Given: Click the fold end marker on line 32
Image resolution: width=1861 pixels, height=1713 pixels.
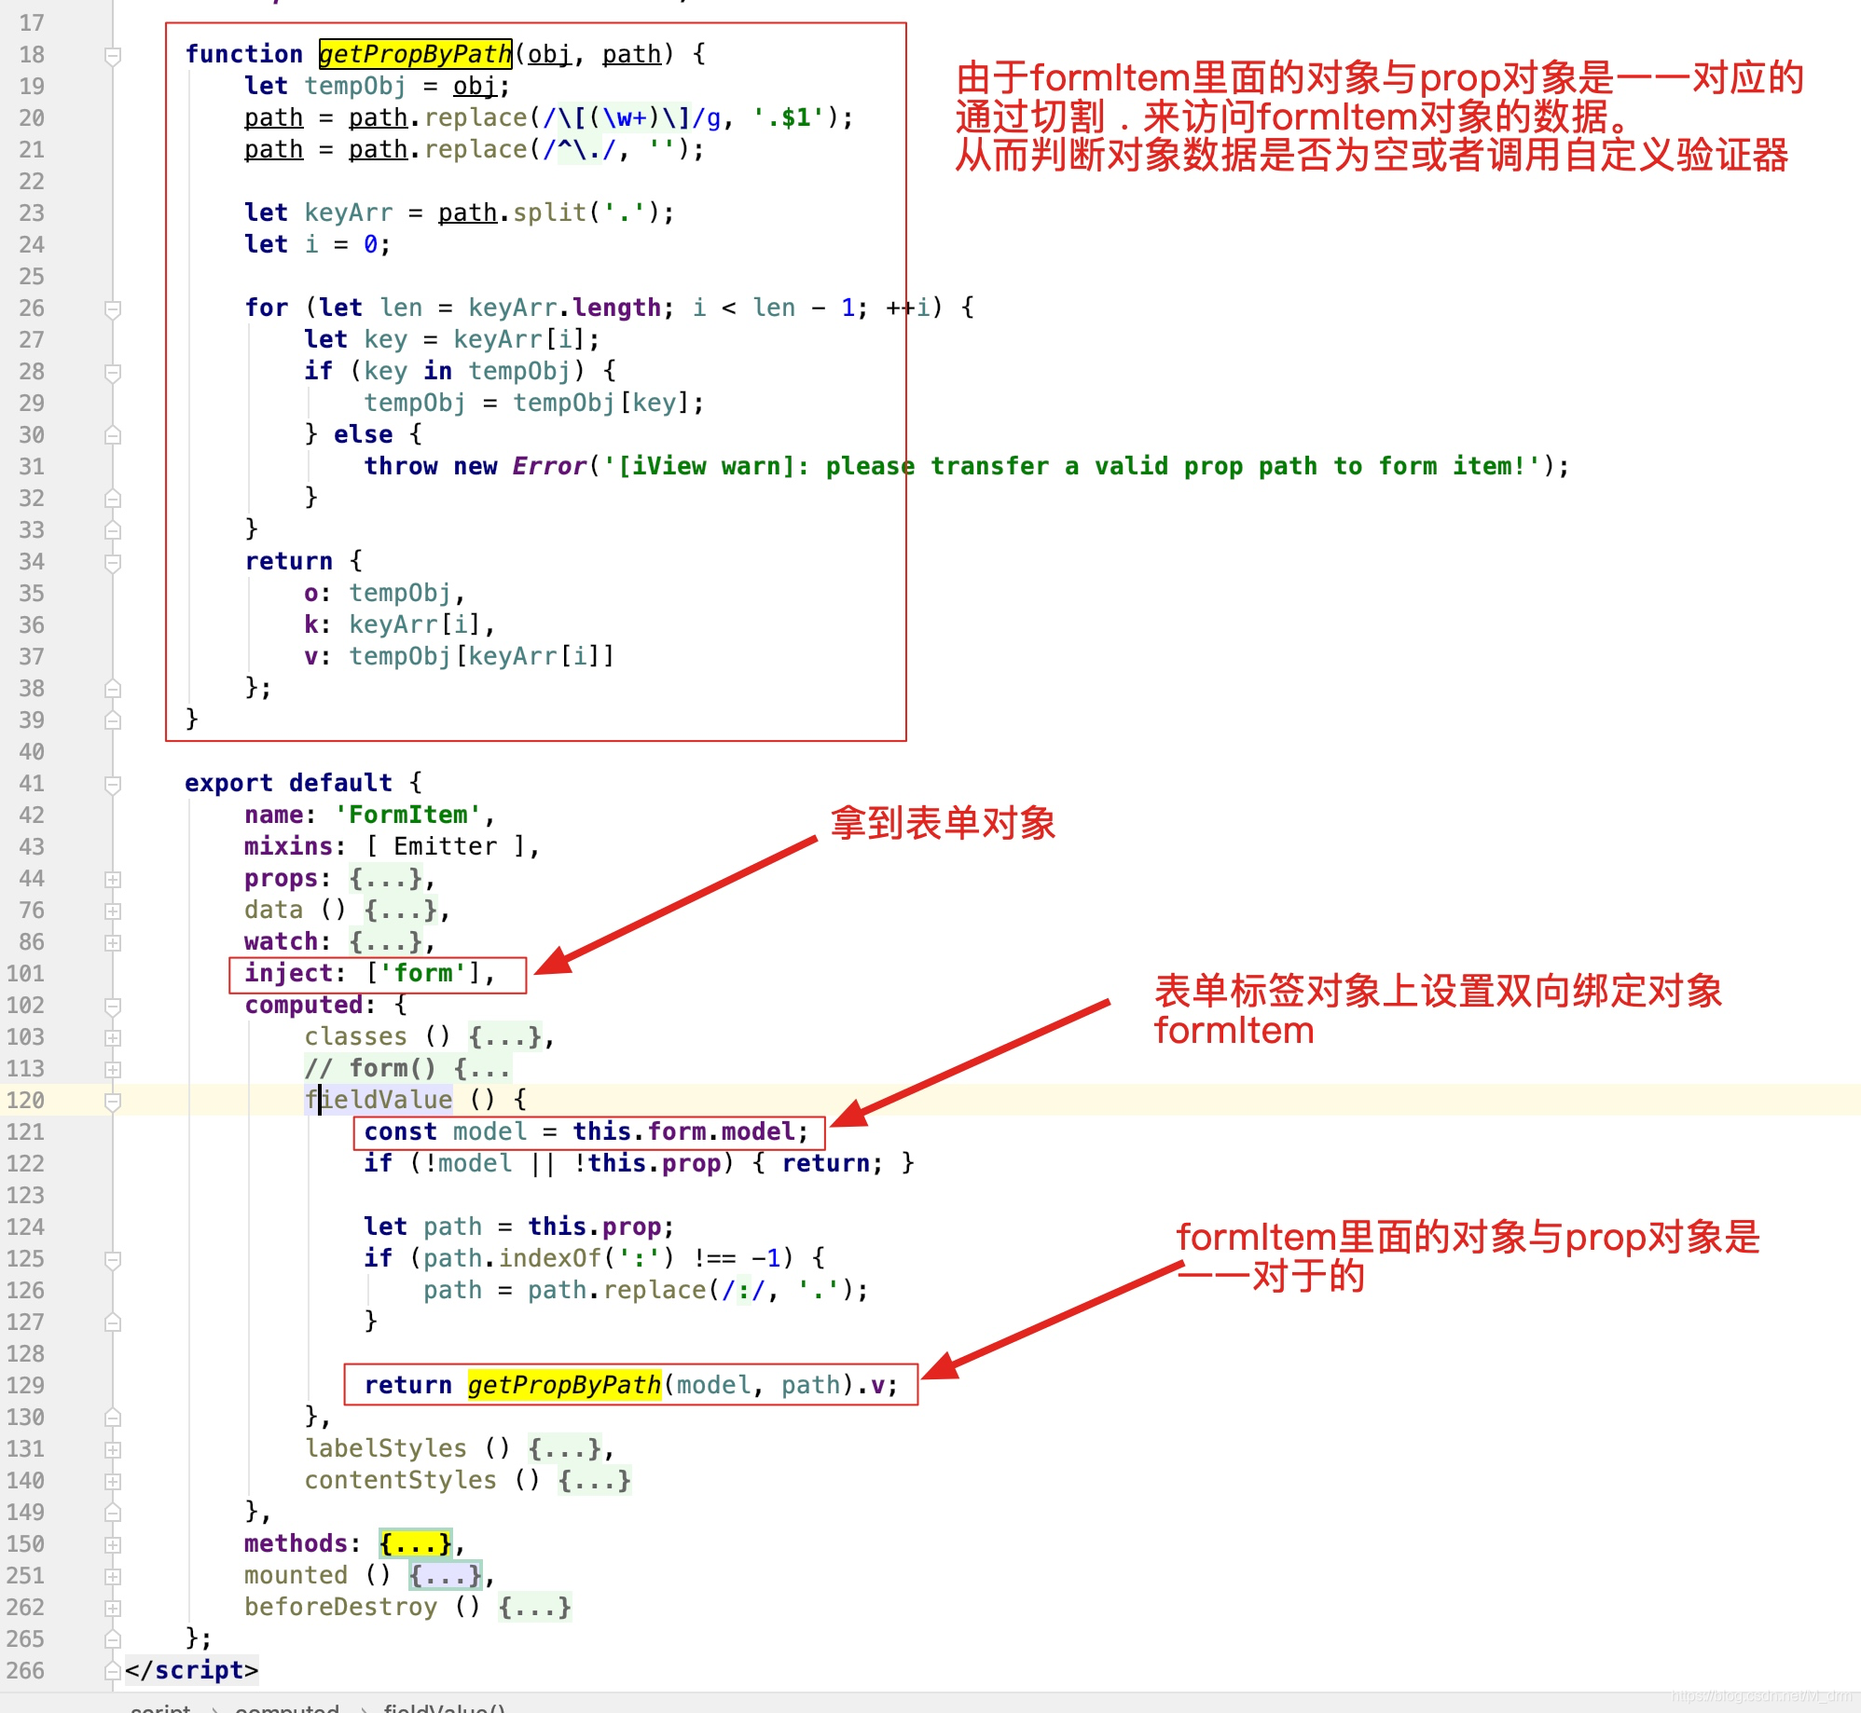Looking at the screenshot, I should tap(113, 499).
